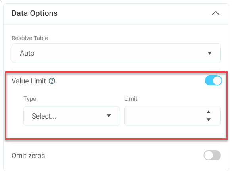Viewport: 232px width, 175px height.
Task: Click the Type dropdown arrow icon
Action: 109,116
